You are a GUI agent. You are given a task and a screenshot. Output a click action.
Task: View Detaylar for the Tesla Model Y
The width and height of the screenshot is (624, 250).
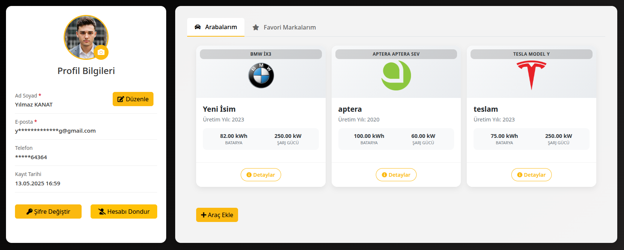pyautogui.click(x=531, y=175)
